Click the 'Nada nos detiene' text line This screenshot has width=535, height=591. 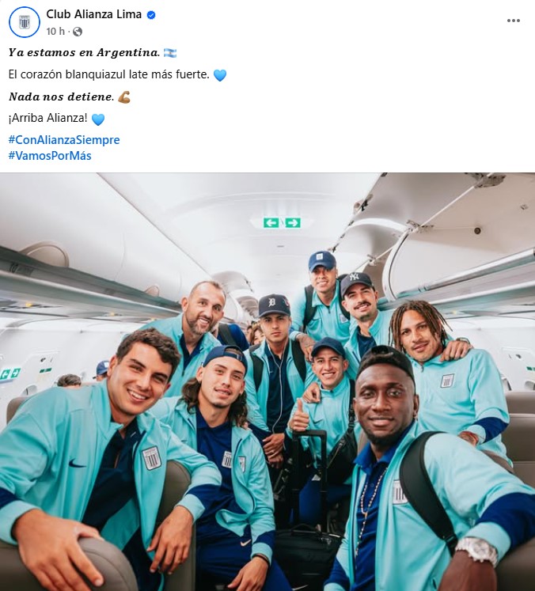tap(61, 97)
